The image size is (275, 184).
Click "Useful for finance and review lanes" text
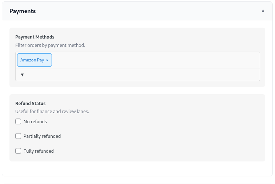point(52,112)
